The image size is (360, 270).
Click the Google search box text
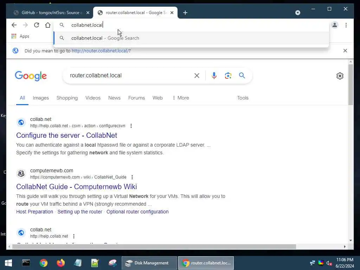(96, 76)
